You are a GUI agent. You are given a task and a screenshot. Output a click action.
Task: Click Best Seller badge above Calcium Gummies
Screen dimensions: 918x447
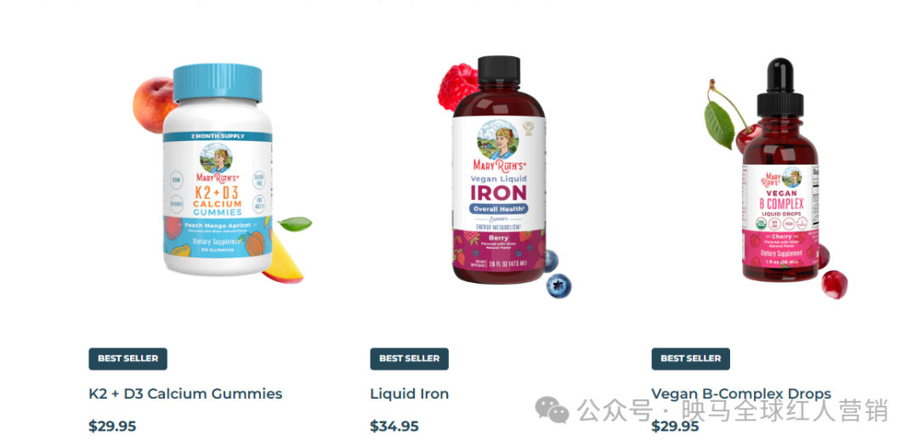pyautogui.click(x=127, y=359)
